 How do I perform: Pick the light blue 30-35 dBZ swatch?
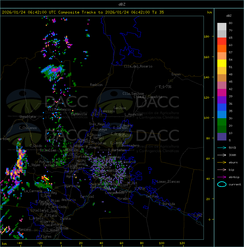click(x=222, y=115)
